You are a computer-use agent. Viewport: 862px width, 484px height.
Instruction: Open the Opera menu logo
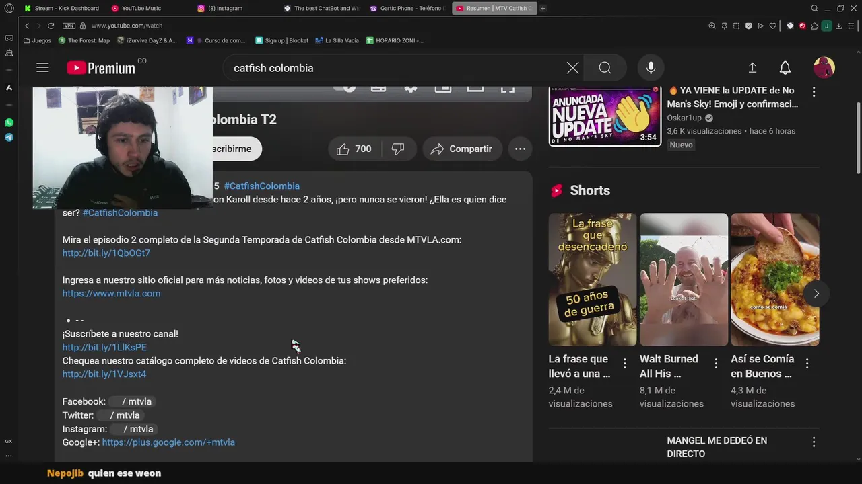(9, 8)
